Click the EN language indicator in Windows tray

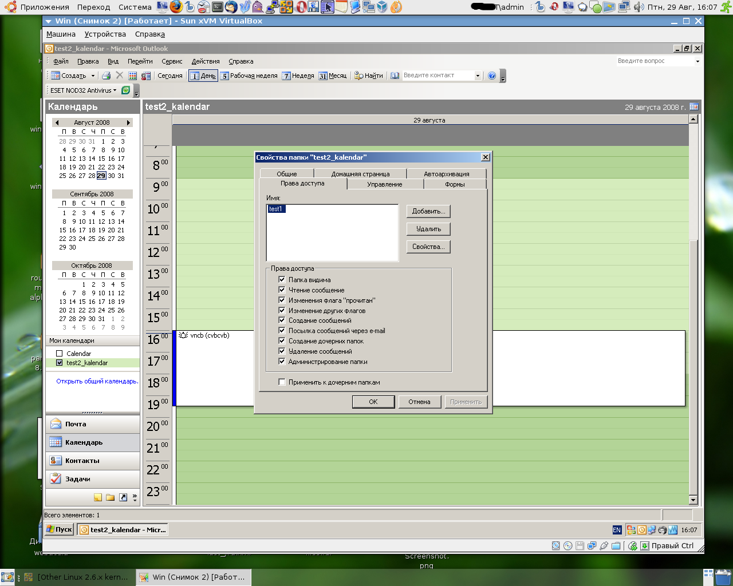(617, 530)
